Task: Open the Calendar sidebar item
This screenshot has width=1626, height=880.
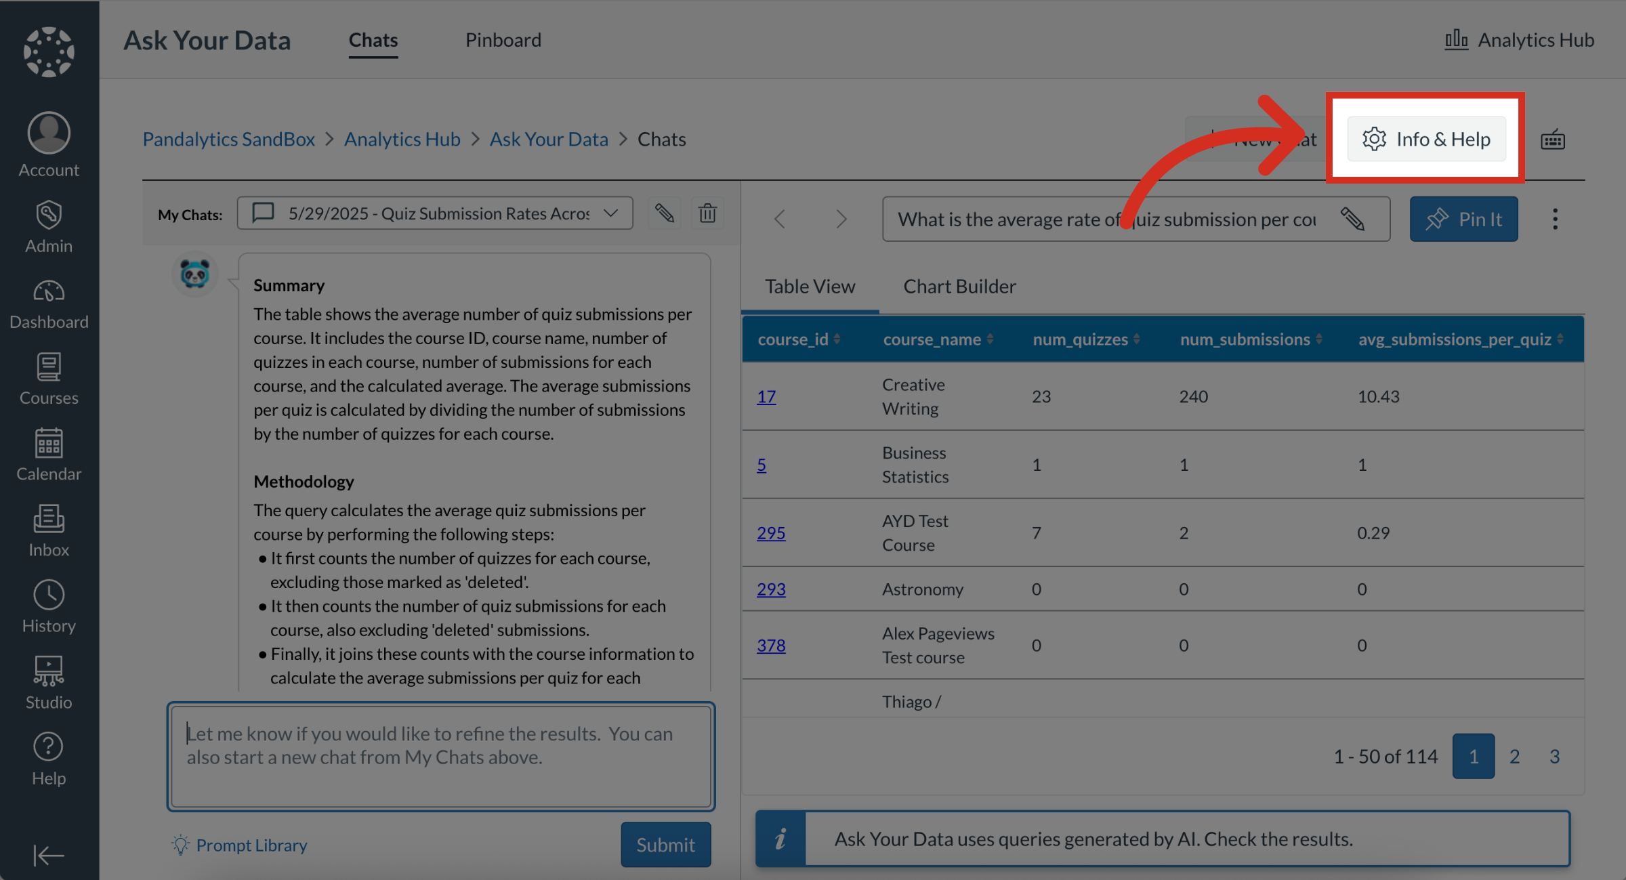Action: click(49, 455)
